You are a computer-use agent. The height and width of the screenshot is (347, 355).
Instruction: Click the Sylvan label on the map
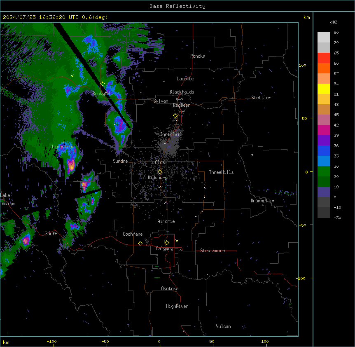click(161, 101)
